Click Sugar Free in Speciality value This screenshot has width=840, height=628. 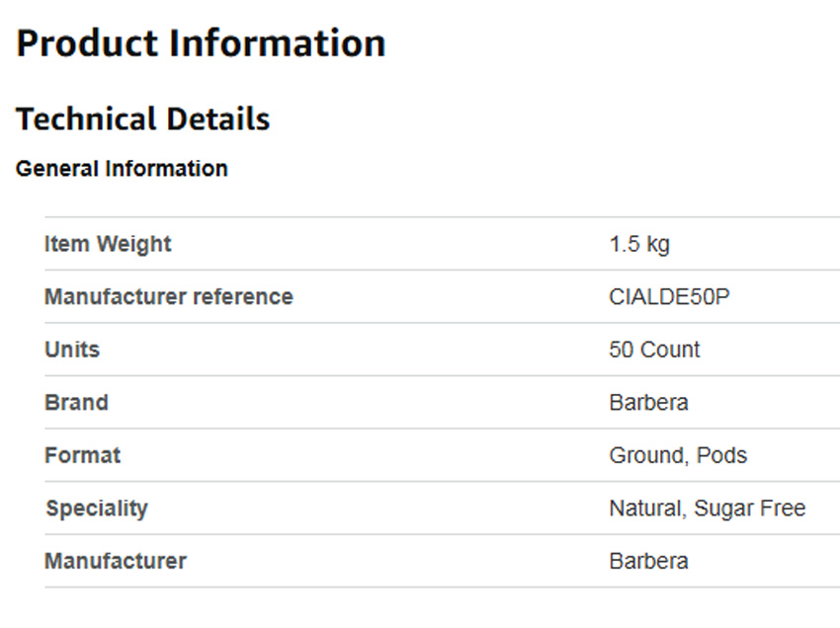tap(749, 509)
